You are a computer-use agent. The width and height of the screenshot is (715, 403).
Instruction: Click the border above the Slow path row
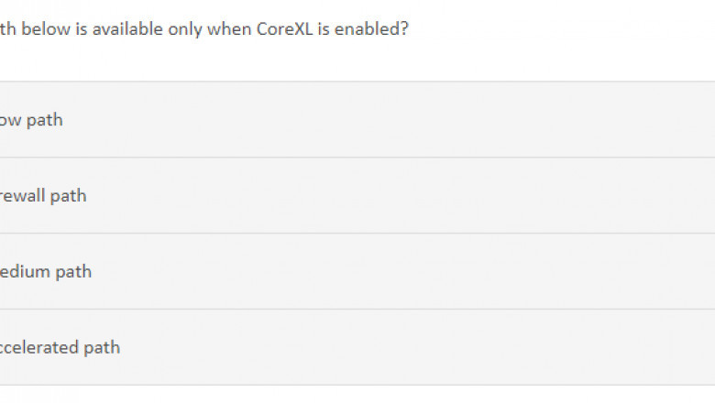click(x=357, y=82)
